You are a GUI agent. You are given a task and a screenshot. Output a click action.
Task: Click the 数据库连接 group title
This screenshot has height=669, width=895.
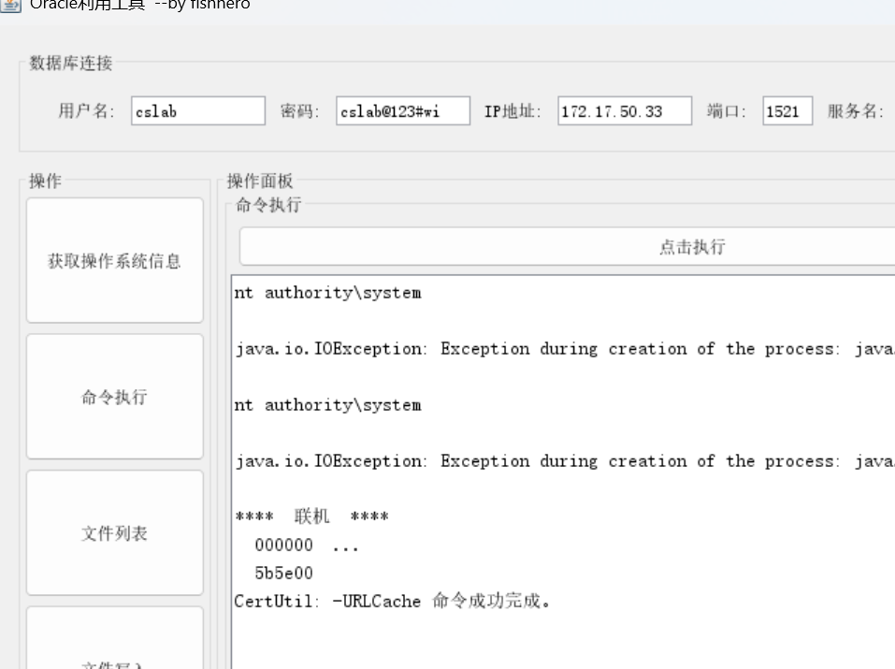pyautogui.click(x=71, y=63)
